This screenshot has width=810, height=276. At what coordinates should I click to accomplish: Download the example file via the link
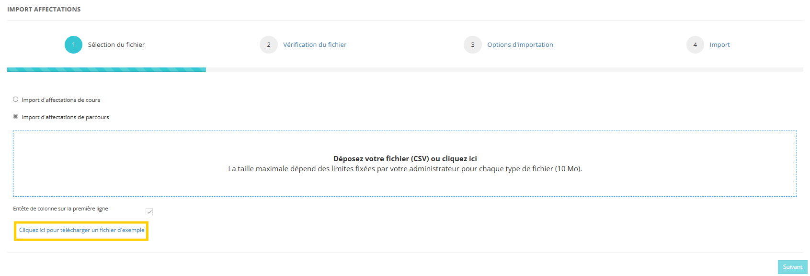[81, 230]
